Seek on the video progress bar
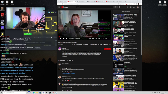 pyautogui.click(x=85, y=37)
